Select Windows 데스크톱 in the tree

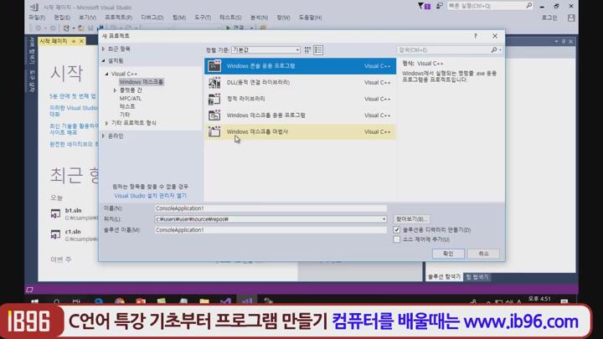point(142,82)
